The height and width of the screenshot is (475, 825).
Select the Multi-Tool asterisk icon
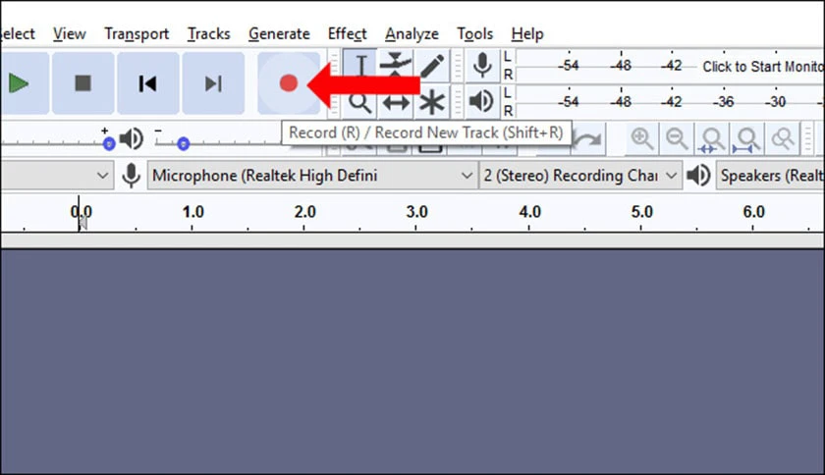[x=432, y=103]
